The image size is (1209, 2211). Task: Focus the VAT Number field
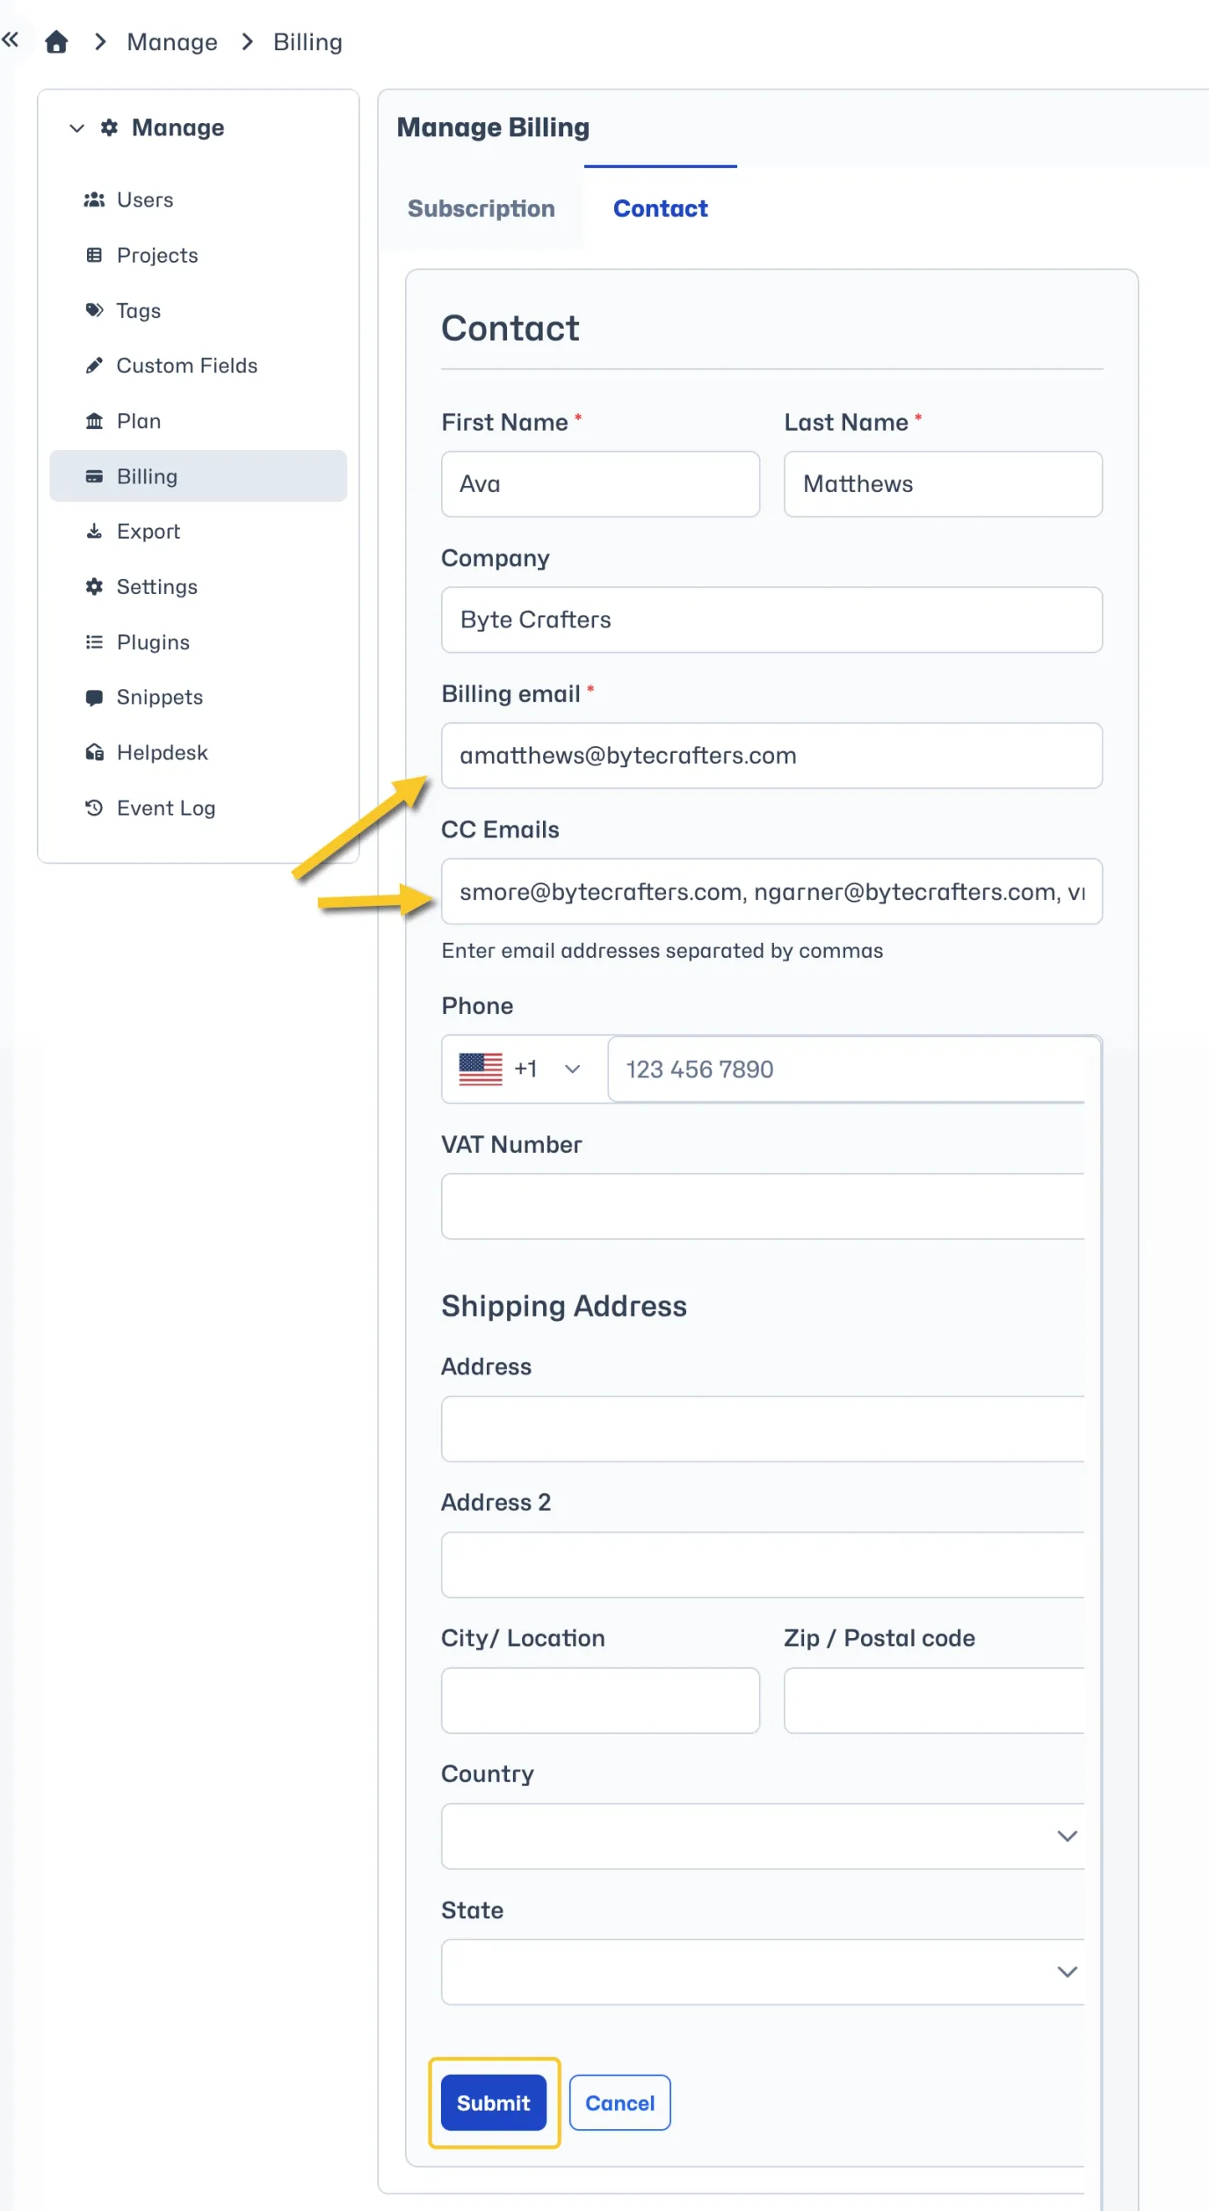pyautogui.click(x=763, y=1207)
